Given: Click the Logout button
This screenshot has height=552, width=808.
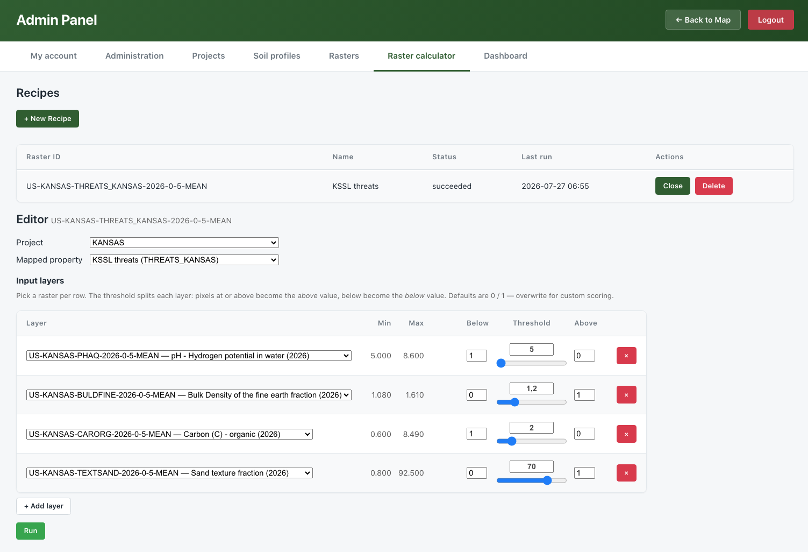Looking at the screenshot, I should [x=771, y=20].
